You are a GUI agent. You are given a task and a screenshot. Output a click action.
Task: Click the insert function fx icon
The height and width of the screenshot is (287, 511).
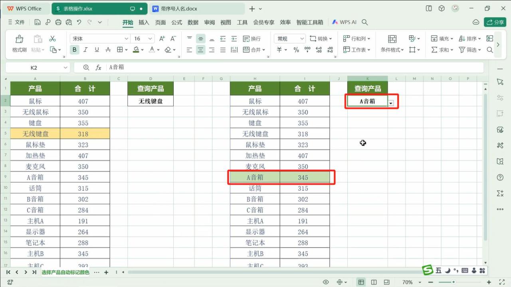[x=98, y=68]
